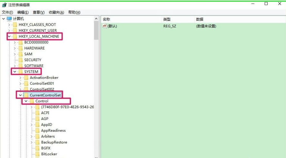This screenshot has height=158, width=286.
Task: Expand the HARDWARE key
Action: 15,48
